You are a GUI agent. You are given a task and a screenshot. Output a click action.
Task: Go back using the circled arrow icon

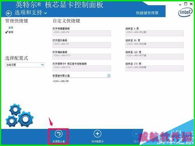(x=9, y=13)
